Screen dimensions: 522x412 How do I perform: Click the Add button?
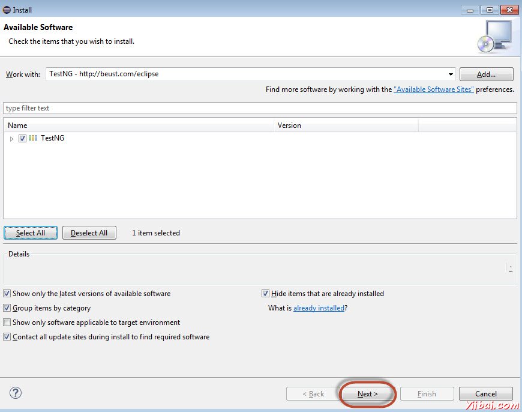click(486, 73)
